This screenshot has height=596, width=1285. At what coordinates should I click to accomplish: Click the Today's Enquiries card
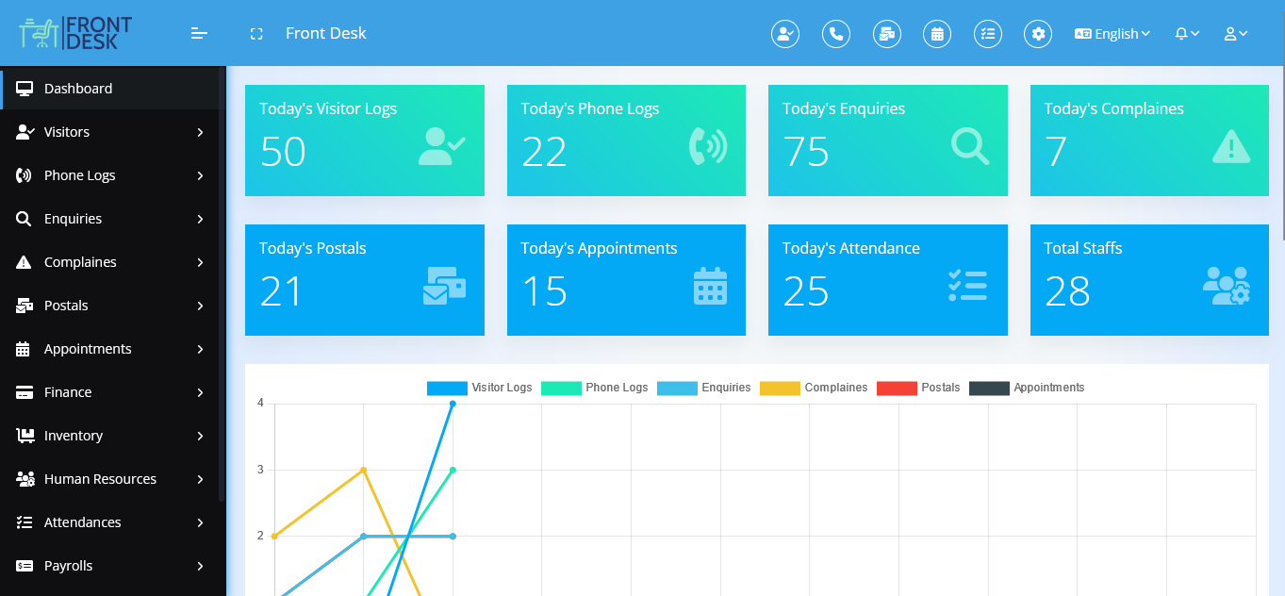[887, 141]
